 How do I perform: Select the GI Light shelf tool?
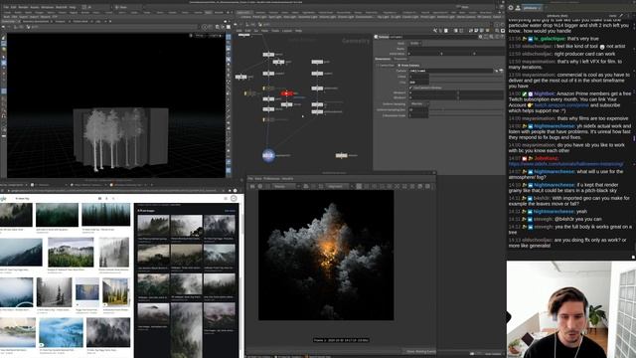[x=396, y=17]
